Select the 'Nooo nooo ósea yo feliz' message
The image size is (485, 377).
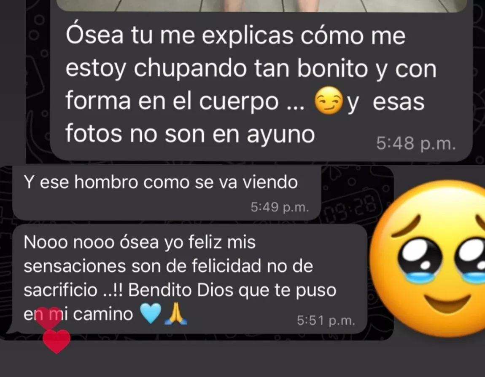[190, 279]
